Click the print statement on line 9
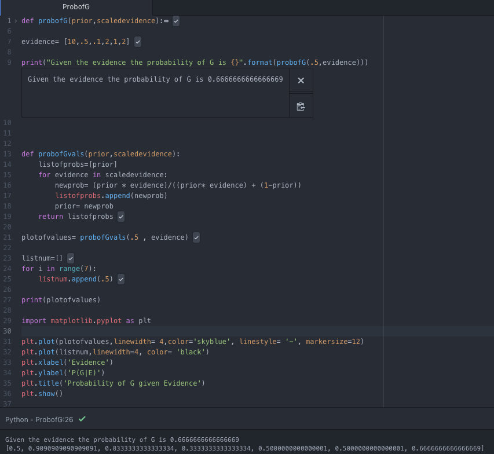Screen dimensions: 494x454 pos(195,63)
